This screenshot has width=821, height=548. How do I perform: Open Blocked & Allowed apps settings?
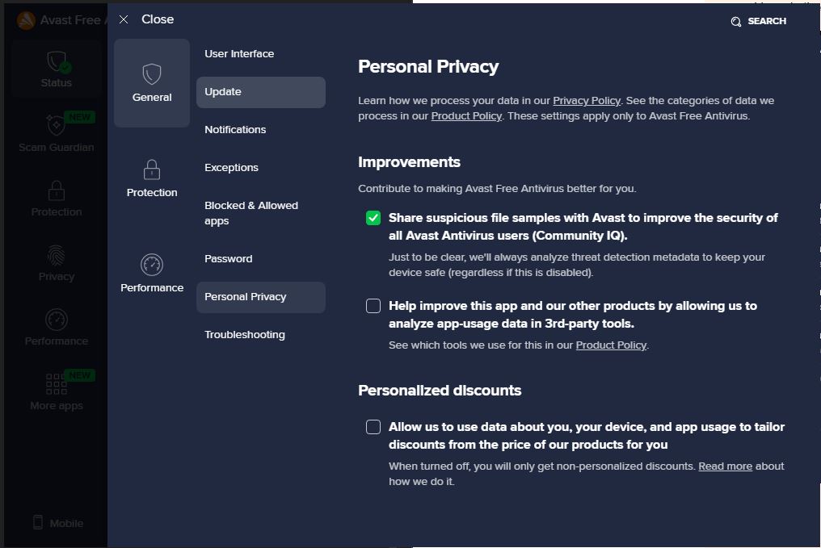point(251,213)
